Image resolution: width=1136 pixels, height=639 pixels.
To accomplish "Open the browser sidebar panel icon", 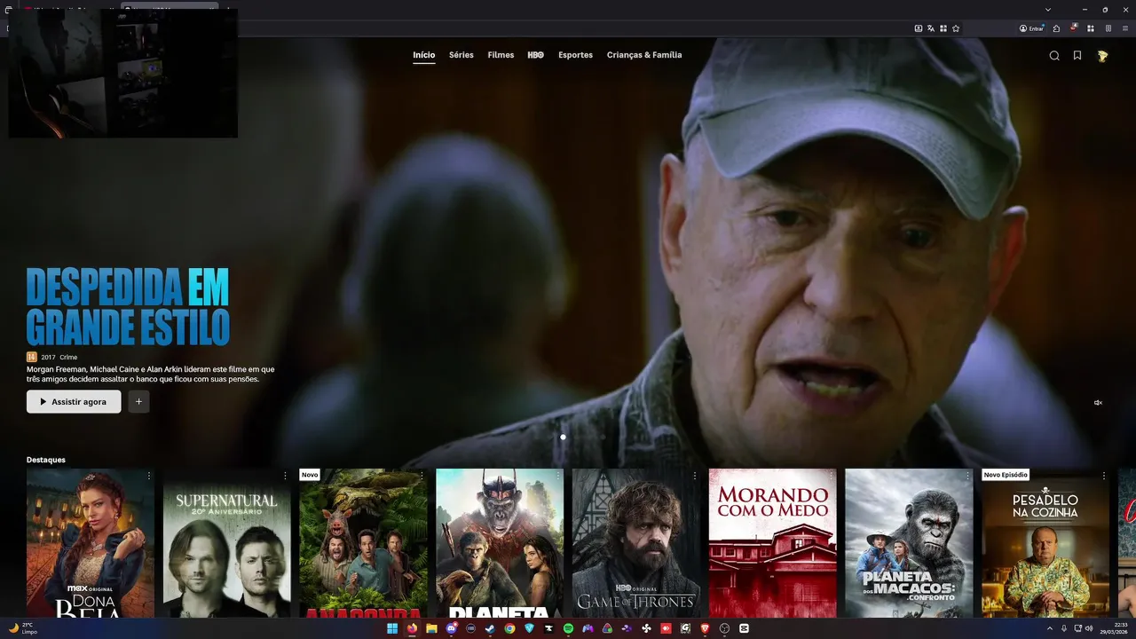I will tap(1108, 28).
